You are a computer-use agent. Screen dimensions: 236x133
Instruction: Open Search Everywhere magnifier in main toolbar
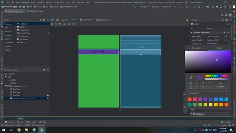[230, 7]
